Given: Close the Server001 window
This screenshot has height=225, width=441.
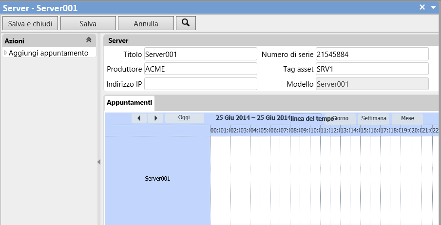Looking at the screenshot, I should pos(423,7).
